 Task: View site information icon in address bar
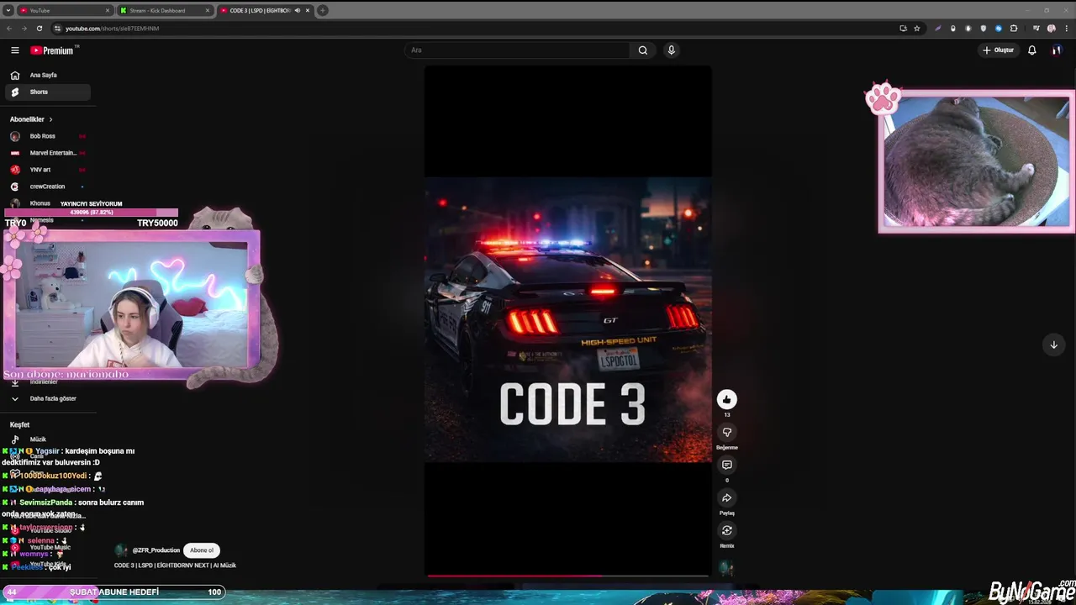pos(57,29)
